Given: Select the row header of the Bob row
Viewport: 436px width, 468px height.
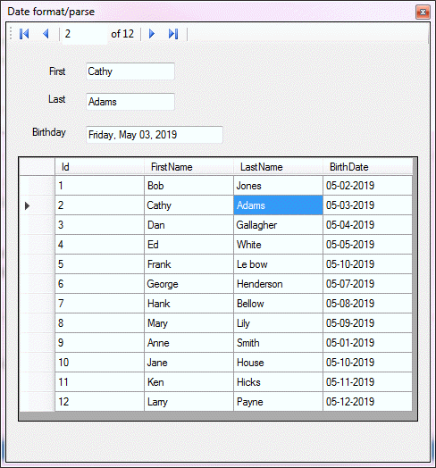Looking at the screenshot, I should pyautogui.click(x=37, y=186).
